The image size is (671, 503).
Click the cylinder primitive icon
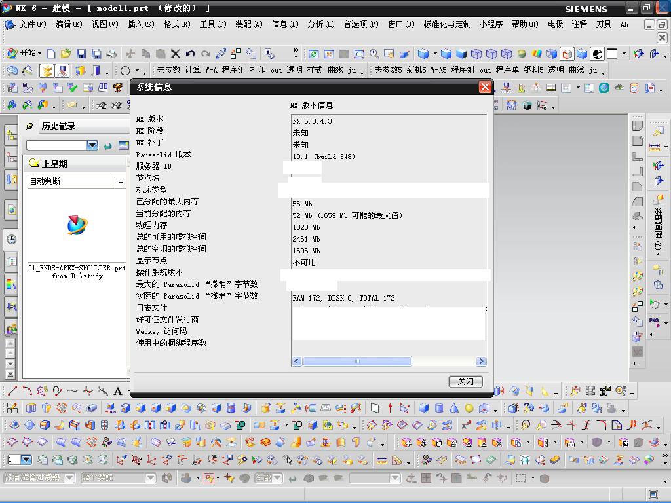[x=439, y=408]
